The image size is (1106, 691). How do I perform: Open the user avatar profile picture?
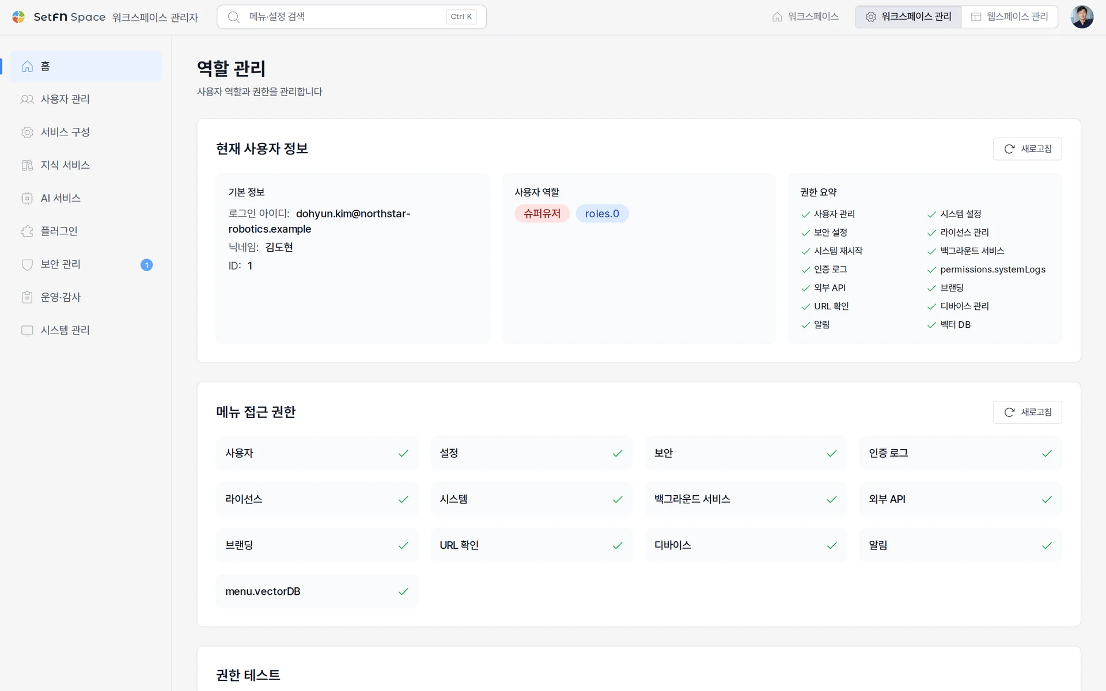coord(1082,17)
